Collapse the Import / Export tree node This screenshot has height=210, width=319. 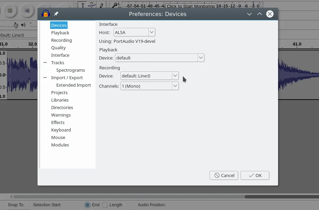coord(45,77)
